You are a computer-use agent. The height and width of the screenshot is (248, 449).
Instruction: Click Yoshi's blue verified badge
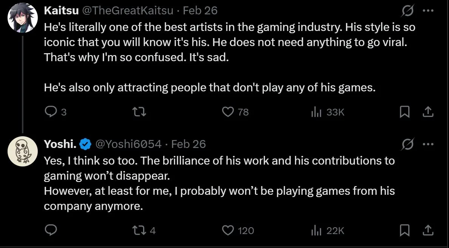click(84, 144)
